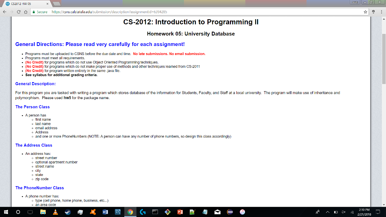Open Chrome's three-dot menu
Viewport: 386px width, 217px height.
pos(381,11)
